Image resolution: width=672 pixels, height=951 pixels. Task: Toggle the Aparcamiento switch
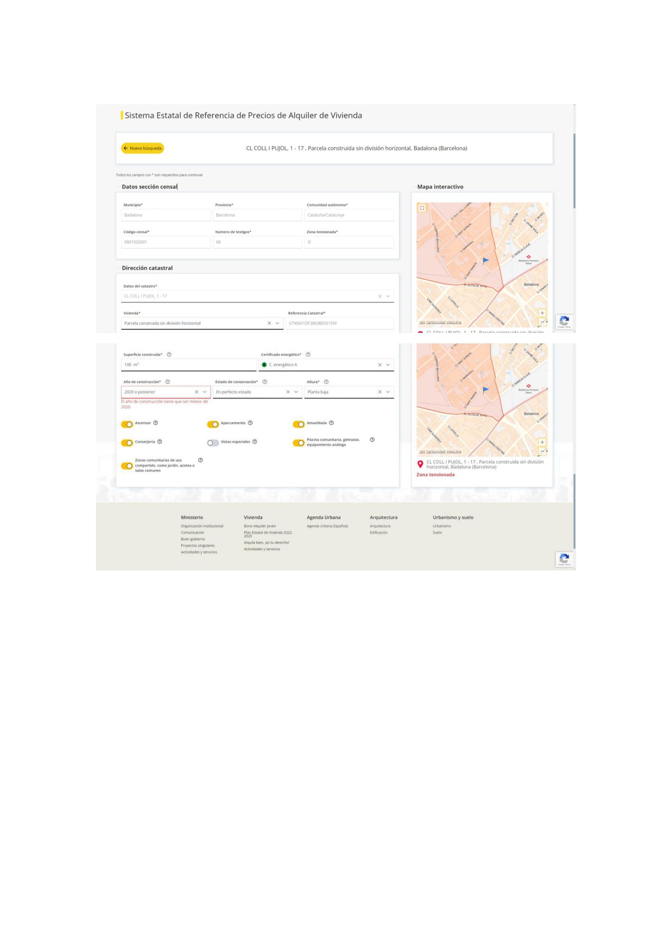(x=213, y=424)
